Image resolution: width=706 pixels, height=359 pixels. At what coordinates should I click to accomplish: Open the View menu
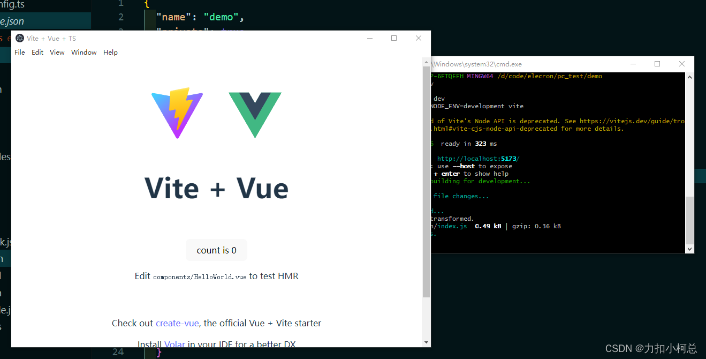point(57,53)
